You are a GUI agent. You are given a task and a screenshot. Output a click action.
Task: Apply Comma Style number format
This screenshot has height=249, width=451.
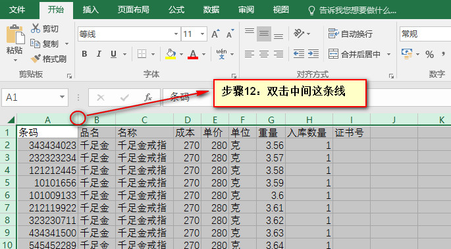pos(443,54)
